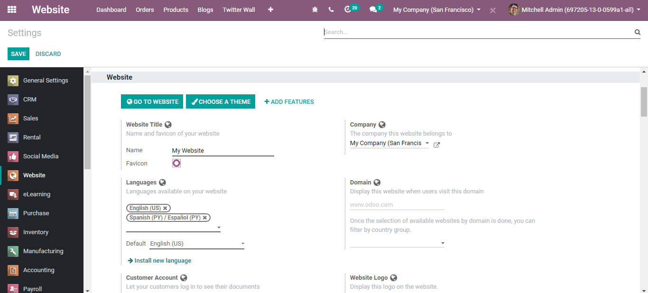The width and height of the screenshot is (648, 293).
Task: Click the globe icon next to Company
Action: (382, 125)
